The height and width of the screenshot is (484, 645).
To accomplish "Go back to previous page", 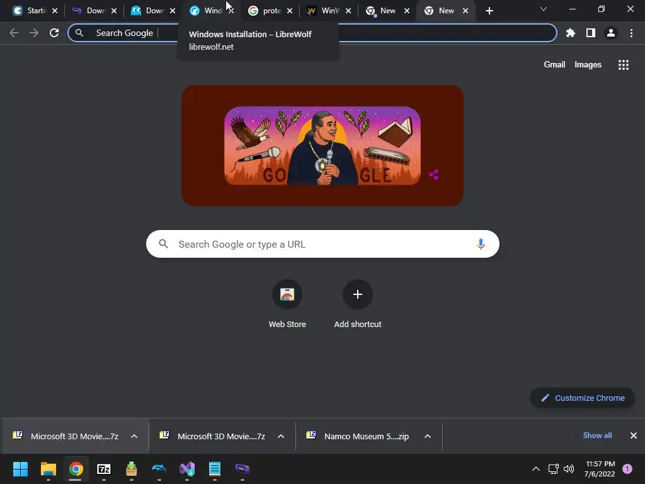I will click(14, 33).
